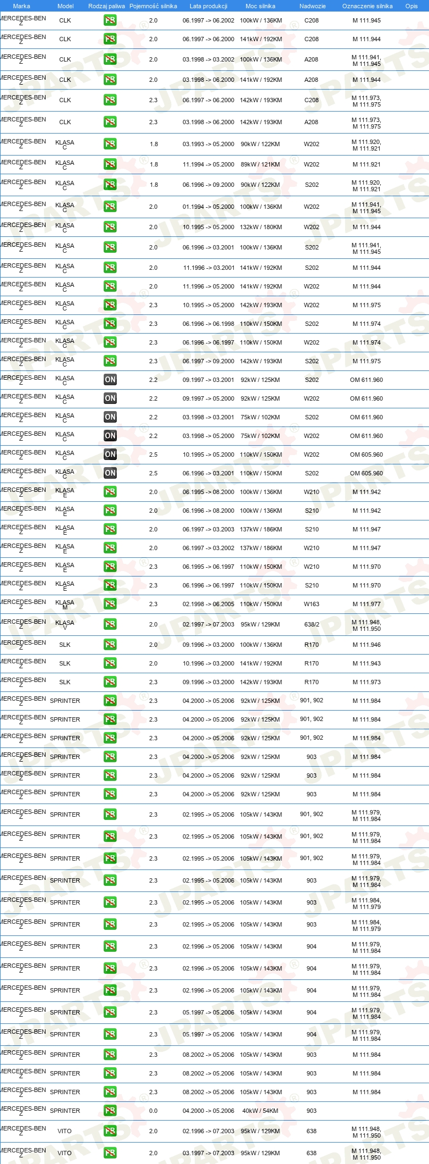This screenshot has width=429, height=1164.
Task: Click production years 11.1994 -> 05.2000
Action: [x=208, y=164]
